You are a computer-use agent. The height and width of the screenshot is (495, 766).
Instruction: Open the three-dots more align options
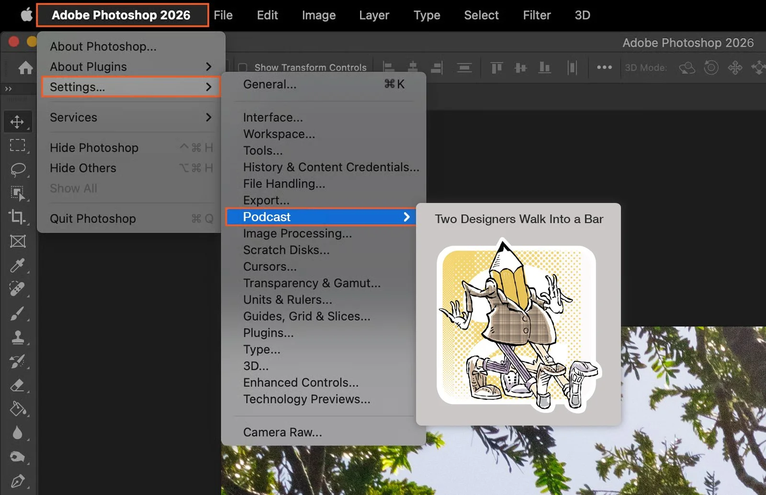point(604,67)
